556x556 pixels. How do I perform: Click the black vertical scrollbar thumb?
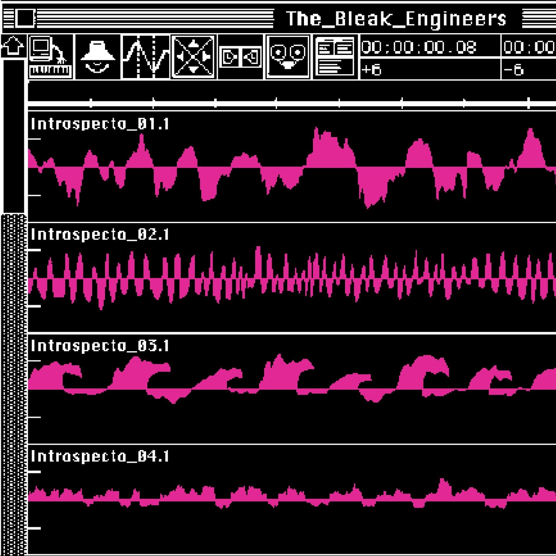(14, 136)
